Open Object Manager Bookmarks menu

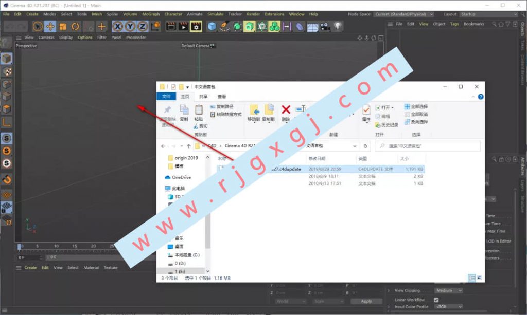474,24
